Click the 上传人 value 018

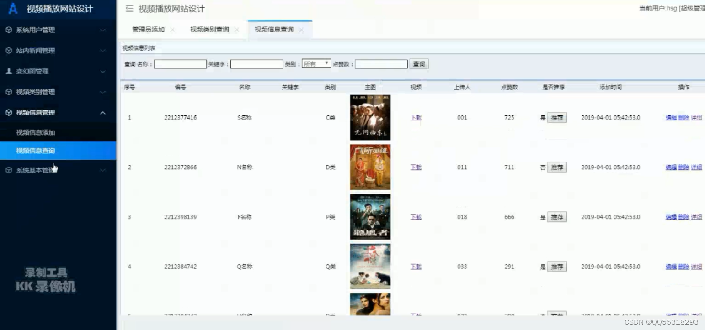tap(462, 217)
